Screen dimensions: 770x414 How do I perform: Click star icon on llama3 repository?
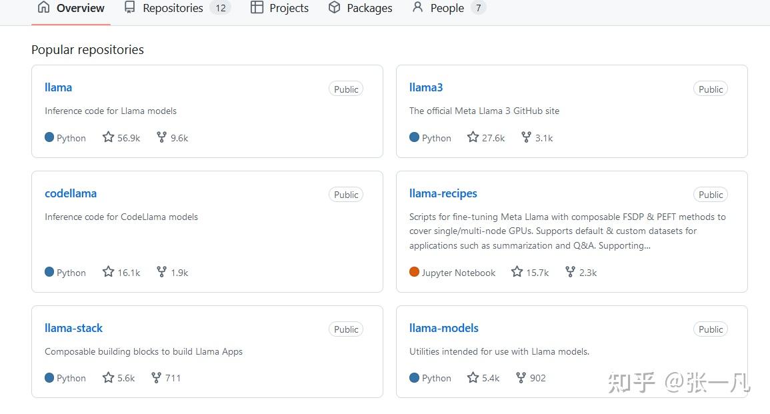coord(473,137)
